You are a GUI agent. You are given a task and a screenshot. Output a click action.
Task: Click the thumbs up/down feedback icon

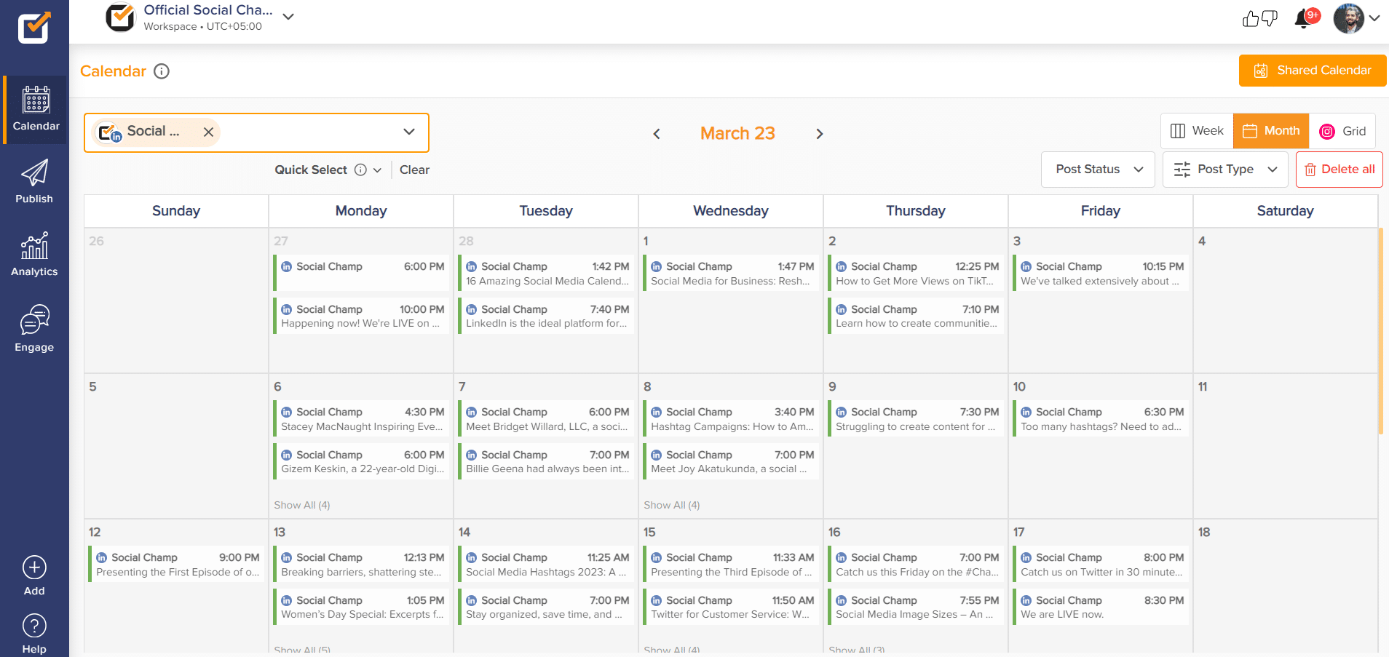(x=1259, y=18)
